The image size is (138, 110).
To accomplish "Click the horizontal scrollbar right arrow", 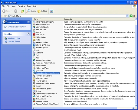I will (133, 108).
